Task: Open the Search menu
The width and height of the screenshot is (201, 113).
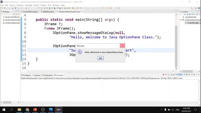Action: [36, 5]
